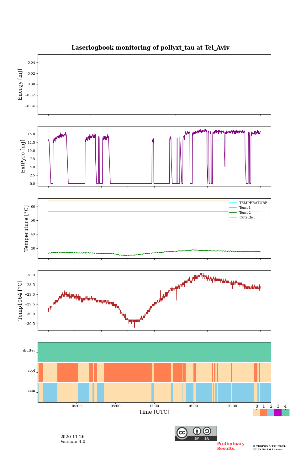Click the 'shutter' row label
This screenshot has height=452, width=301.
pos(29,351)
